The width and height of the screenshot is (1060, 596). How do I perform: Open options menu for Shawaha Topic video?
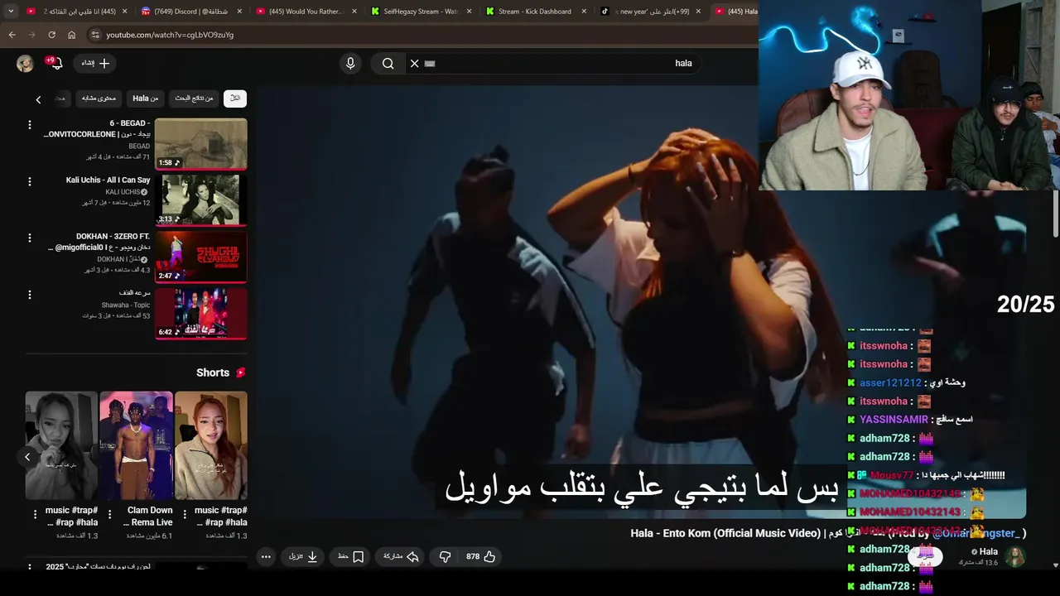pyautogui.click(x=30, y=295)
